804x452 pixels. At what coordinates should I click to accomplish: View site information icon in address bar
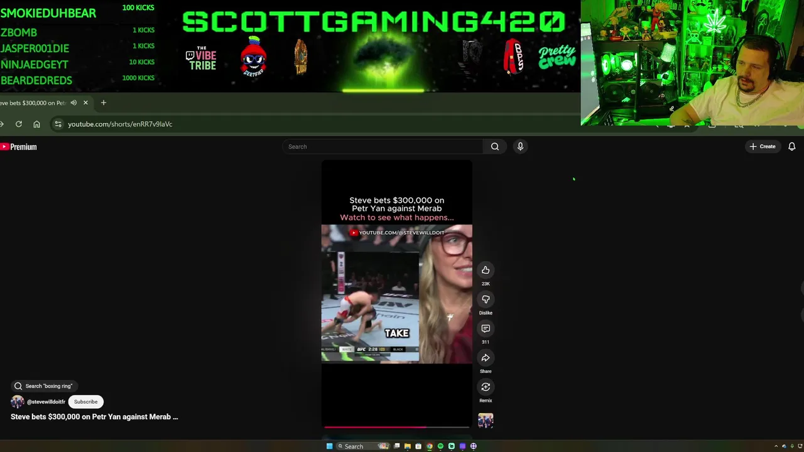(x=58, y=124)
